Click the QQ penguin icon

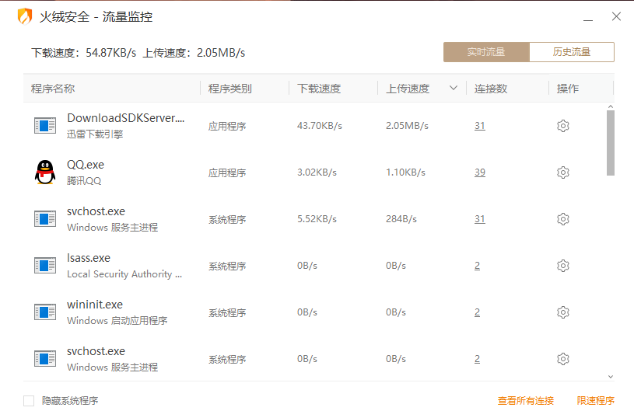click(x=45, y=172)
